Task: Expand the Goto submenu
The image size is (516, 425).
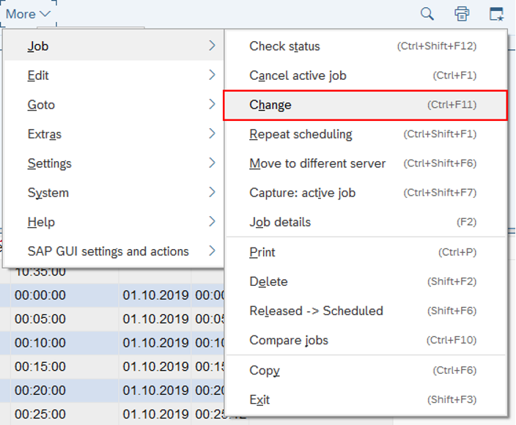Action: tap(114, 105)
